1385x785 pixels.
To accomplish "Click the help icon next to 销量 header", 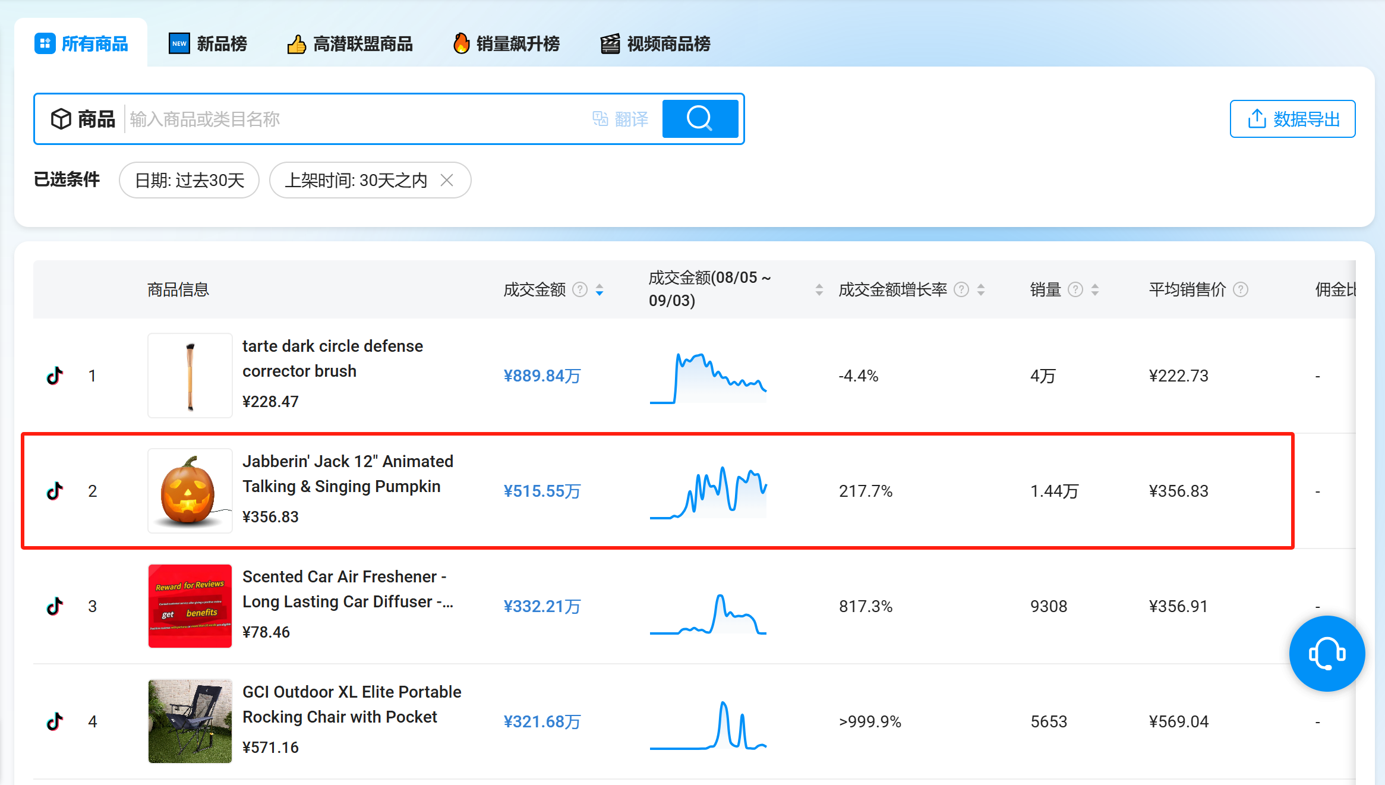I will 1075,290.
